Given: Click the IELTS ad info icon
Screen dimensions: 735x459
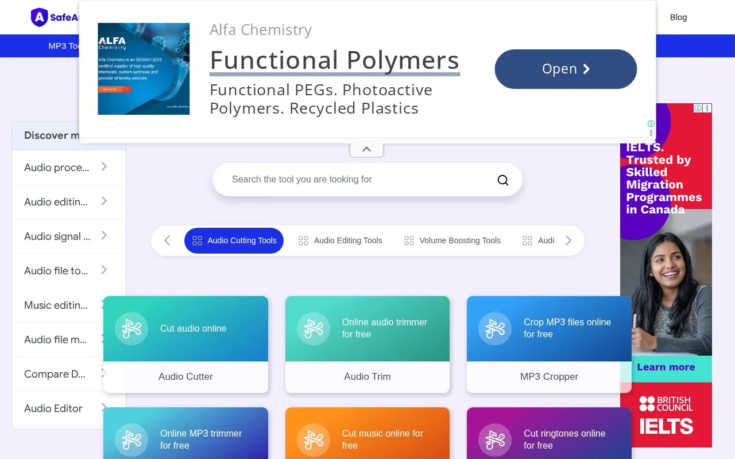Looking at the screenshot, I should click(698, 108).
